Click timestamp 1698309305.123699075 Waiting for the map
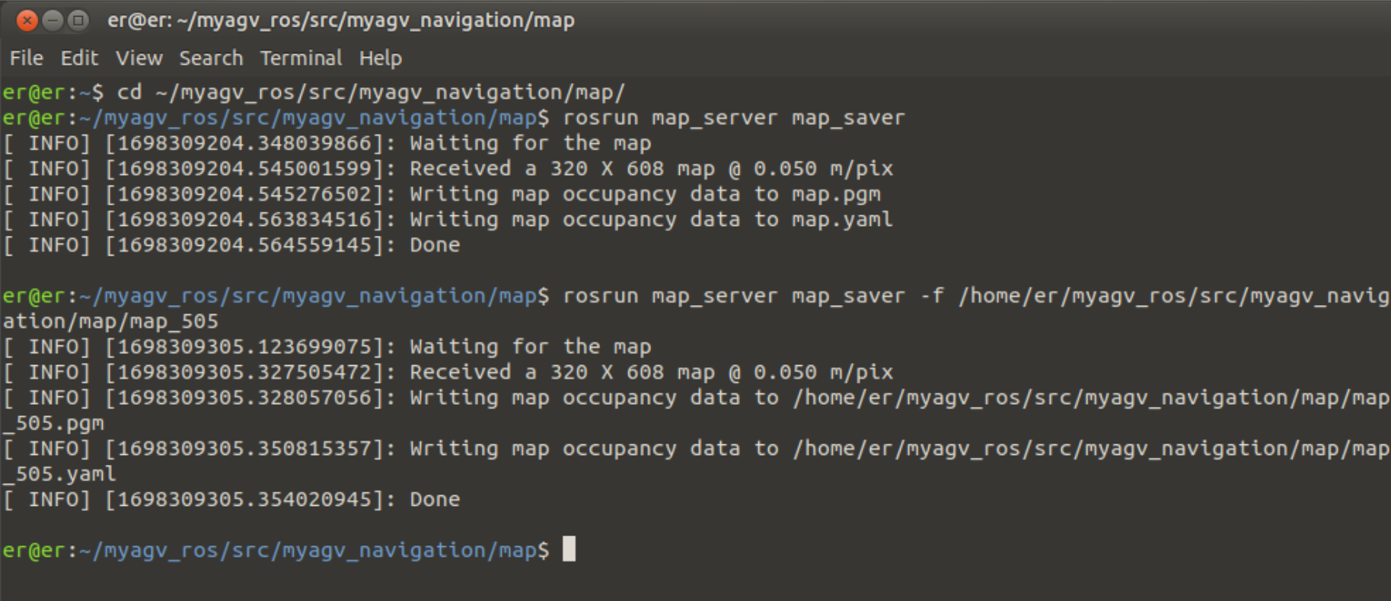Screen dimensions: 1391x601 [327, 347]
